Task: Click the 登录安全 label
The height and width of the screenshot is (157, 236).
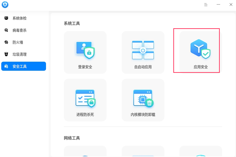Action: point(85,67)
